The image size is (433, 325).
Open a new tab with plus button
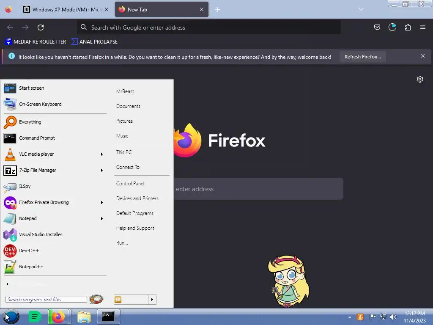218,10
